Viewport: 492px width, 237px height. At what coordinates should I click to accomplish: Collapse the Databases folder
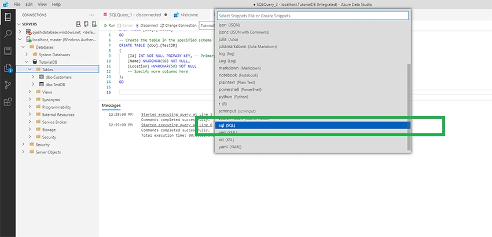tap(23, 47)
